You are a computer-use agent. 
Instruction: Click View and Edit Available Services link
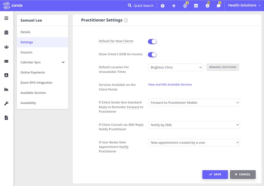[170, 84]
